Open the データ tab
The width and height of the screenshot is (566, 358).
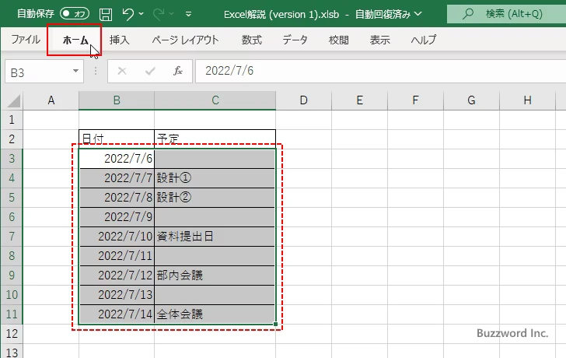(295, 40)
